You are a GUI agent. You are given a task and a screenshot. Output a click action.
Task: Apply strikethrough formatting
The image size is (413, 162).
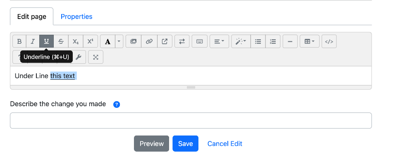61,41
